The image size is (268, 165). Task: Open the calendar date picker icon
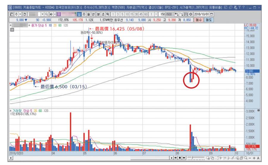pos(211,14)
